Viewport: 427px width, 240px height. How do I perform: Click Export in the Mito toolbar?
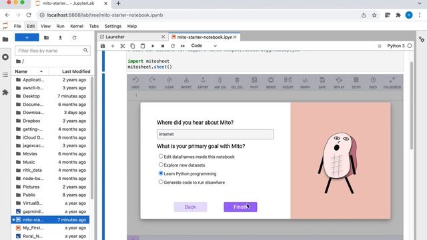[203, 83]
